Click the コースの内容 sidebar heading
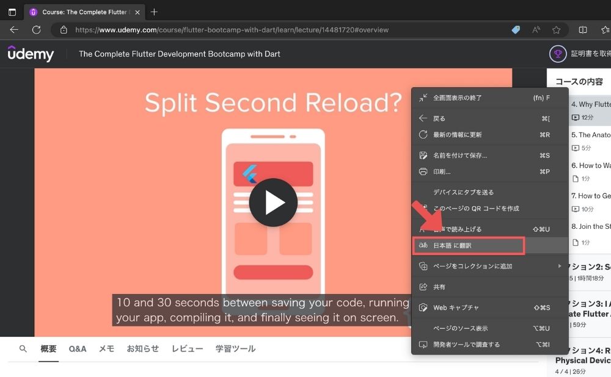The image size is (611, 377). click(x=579, y=82)
